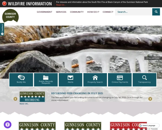This screenshot has width=162, height=130.
Task: Focus the Search input field
Action: 134,12
